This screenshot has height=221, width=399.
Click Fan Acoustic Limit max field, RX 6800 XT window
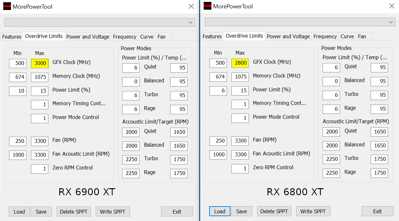[x=240, y=155]
